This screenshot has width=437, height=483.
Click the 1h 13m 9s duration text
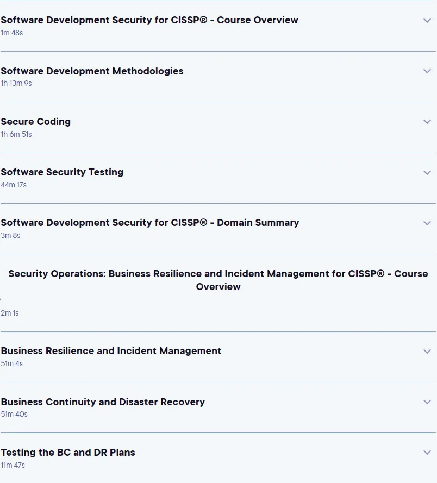[16, 84]
